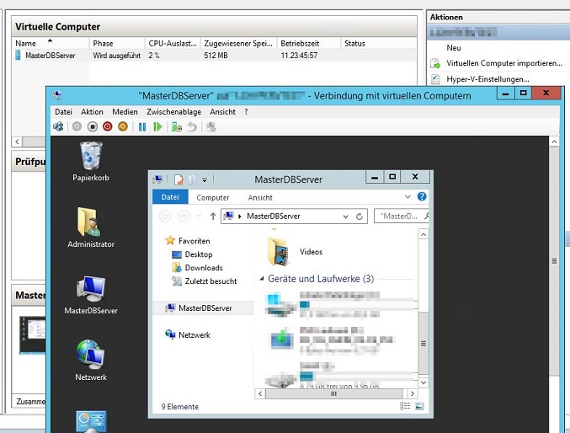Image resolution: width=570 pixels, height=433 pixels.
Task: Refresh the Explorer address bar
Action: tap(360, 216)
